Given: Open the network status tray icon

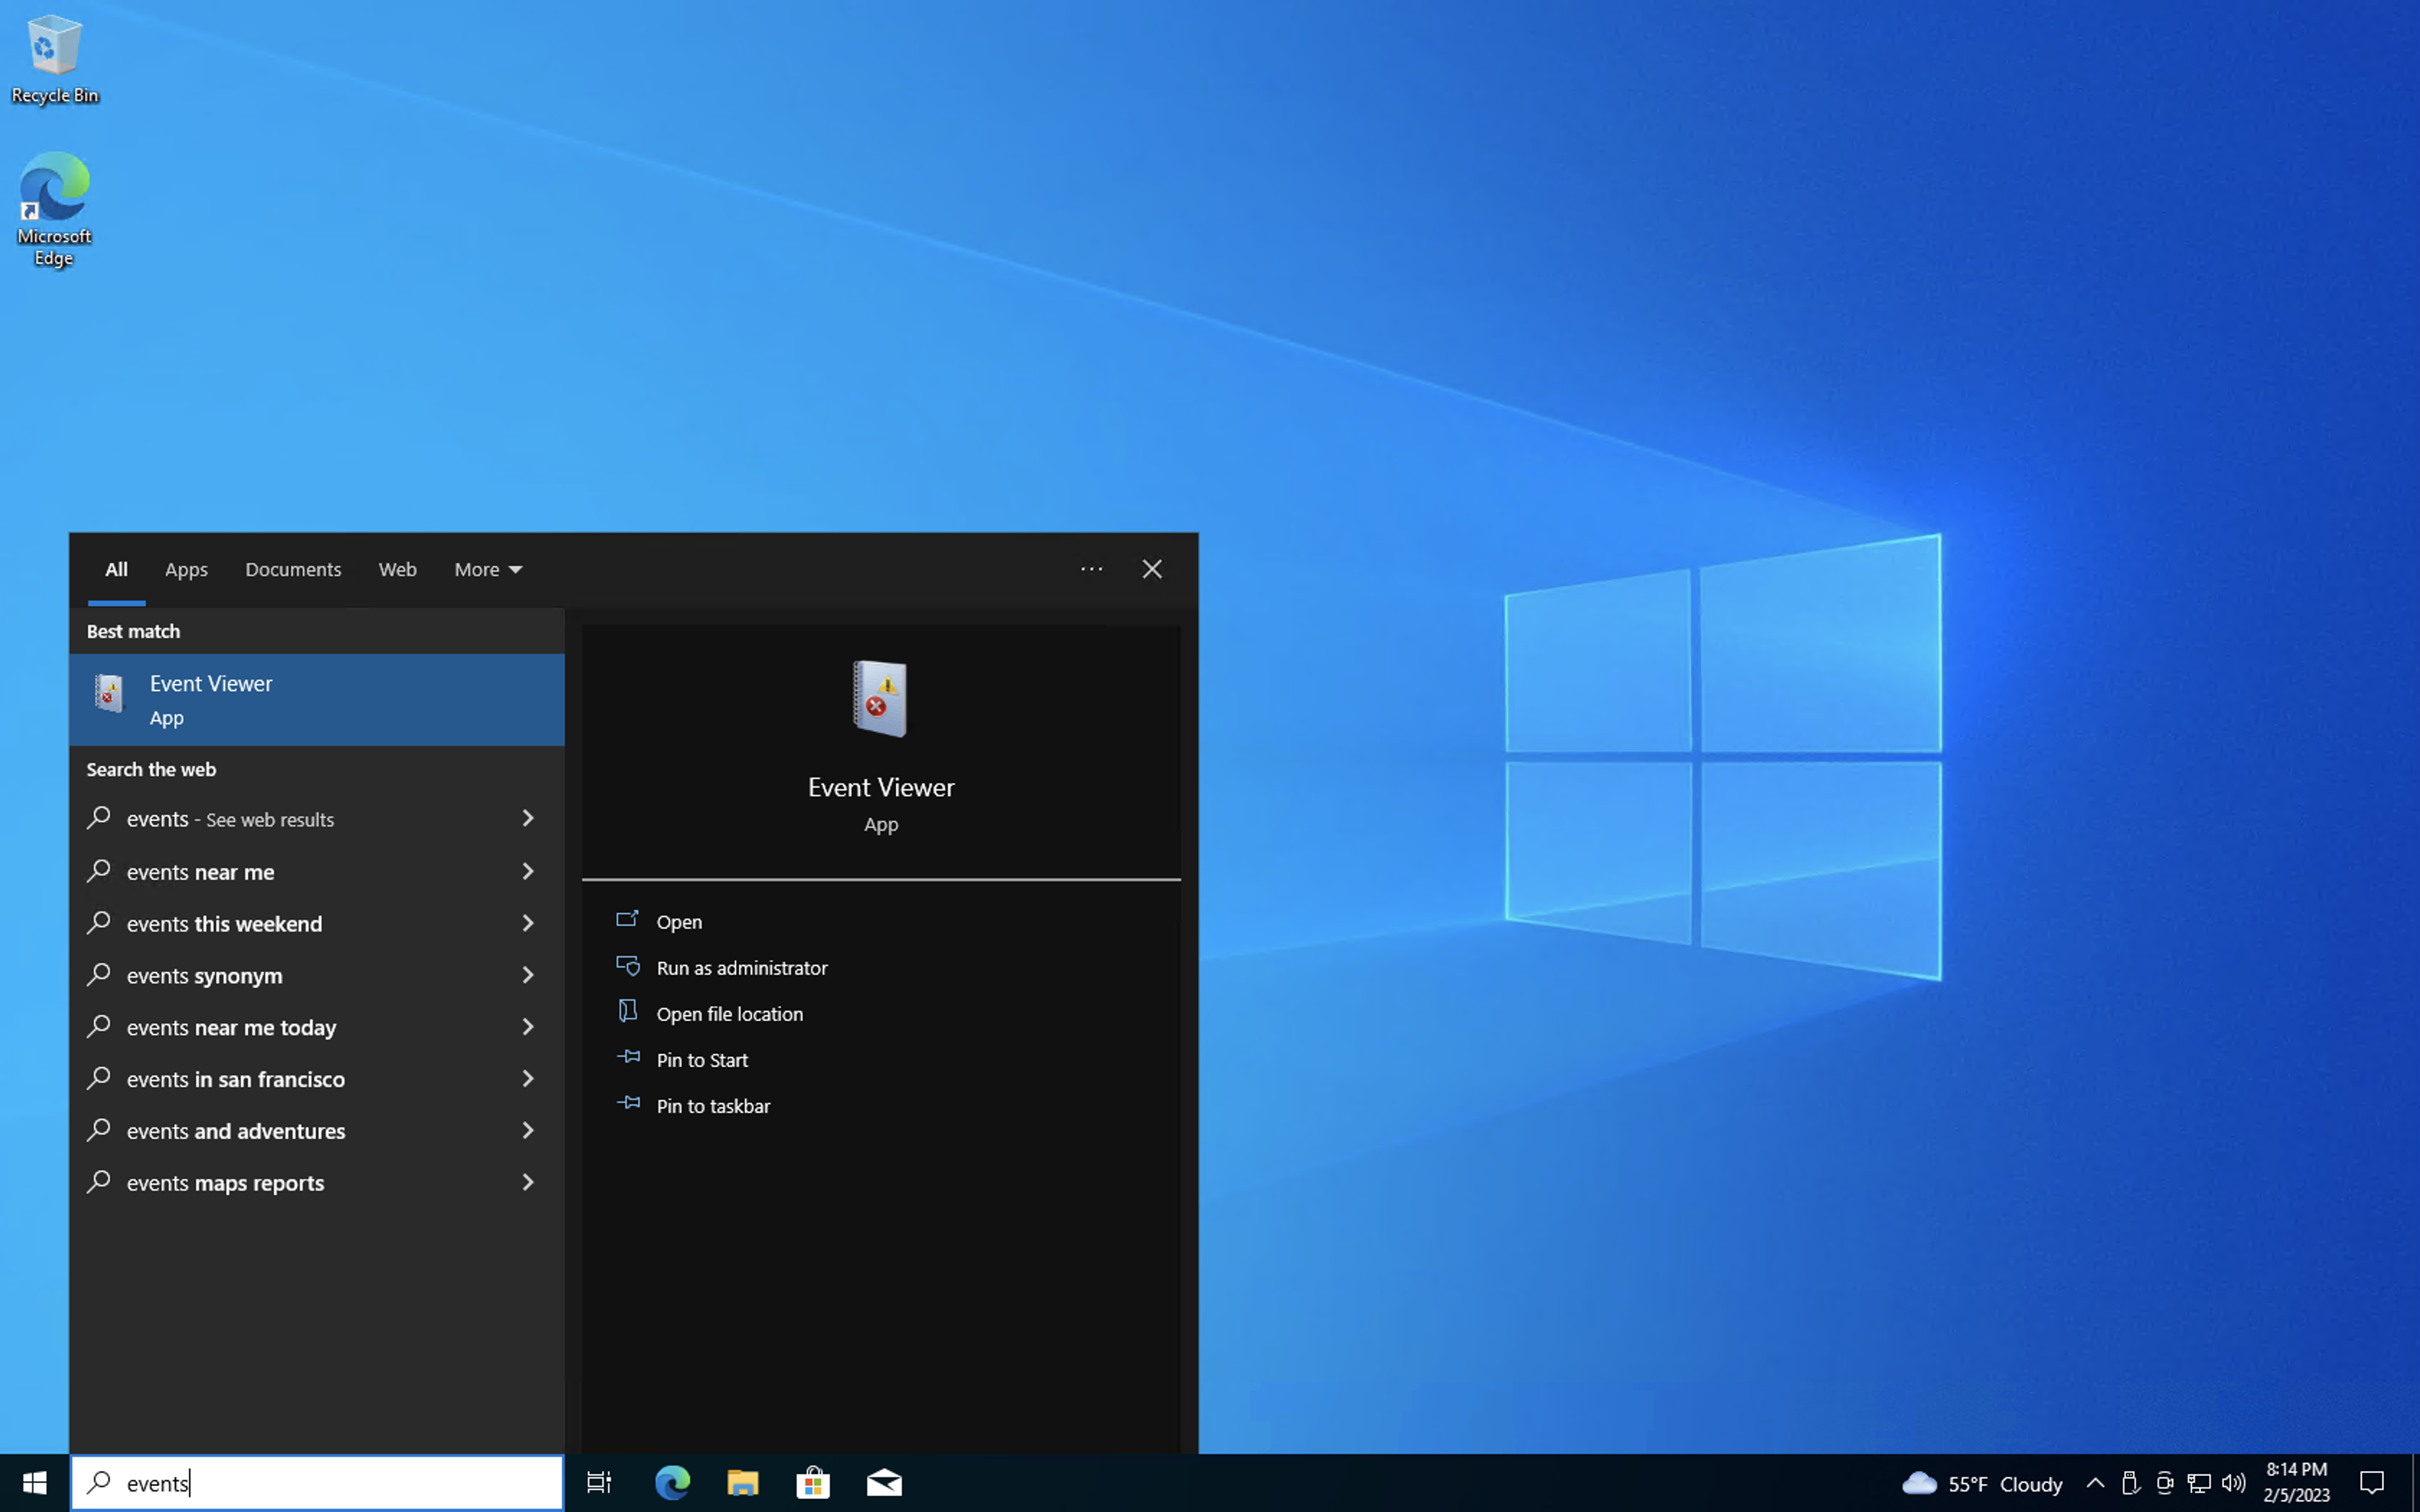Looking at the screenshot, I should [x=2199, y=1483].
